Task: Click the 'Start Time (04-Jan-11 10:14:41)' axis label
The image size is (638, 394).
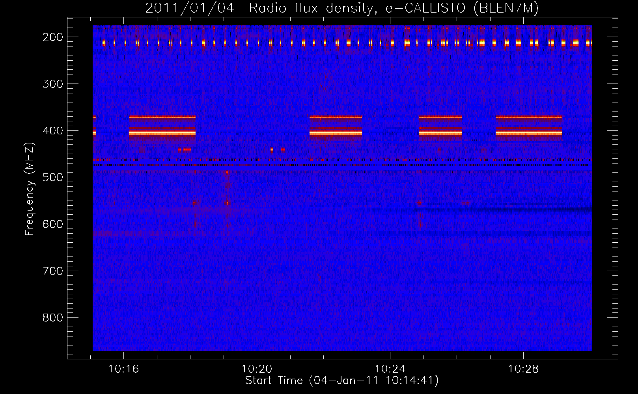Action: 342,381
